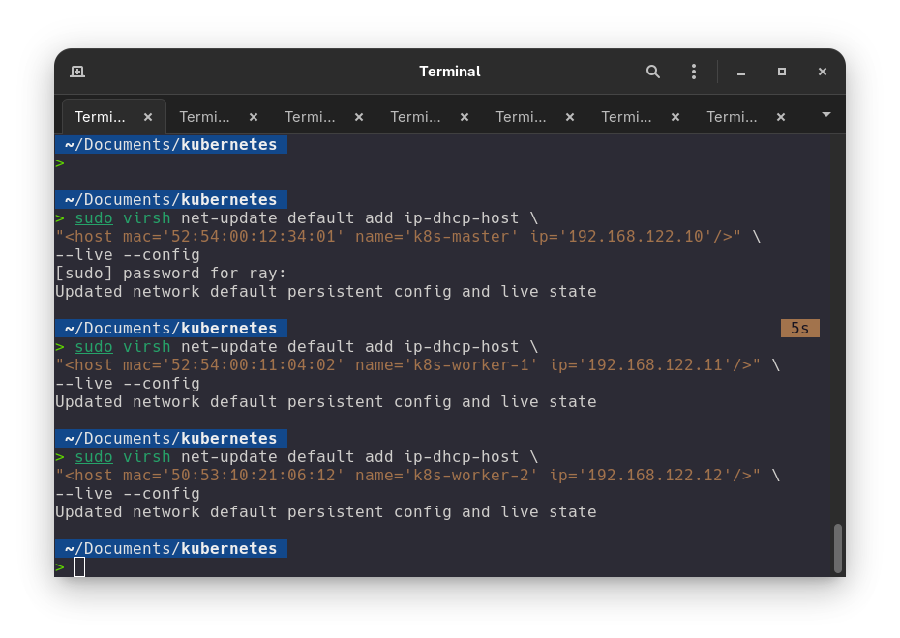Image resolution: width=900 pixels, height=638 pixels.
Task: Minimize the Terminal window
Action: coord(741,72)
